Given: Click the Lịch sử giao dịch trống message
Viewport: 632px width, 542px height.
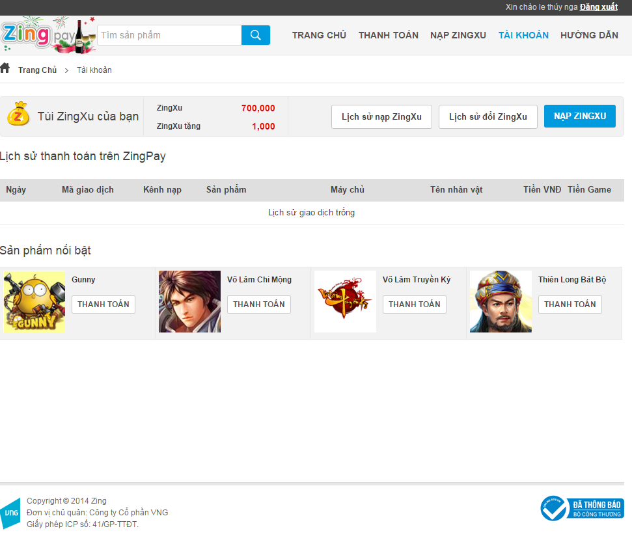Looking at the screenshot, I should [312, 213].
